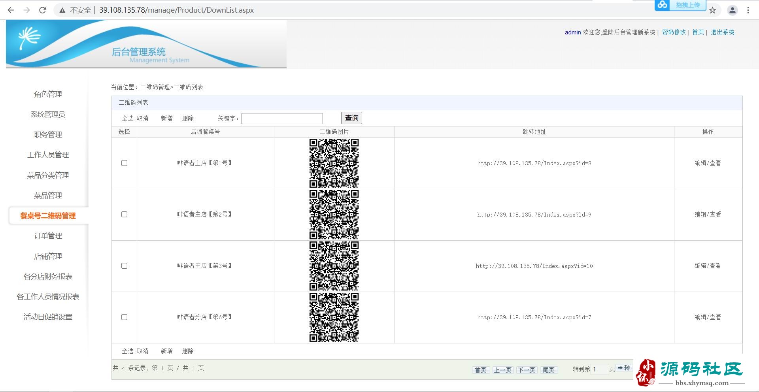Click the text 啡语者主店【第2号】
This screenshot has width=759, height=392.
[x=204, y=214]
